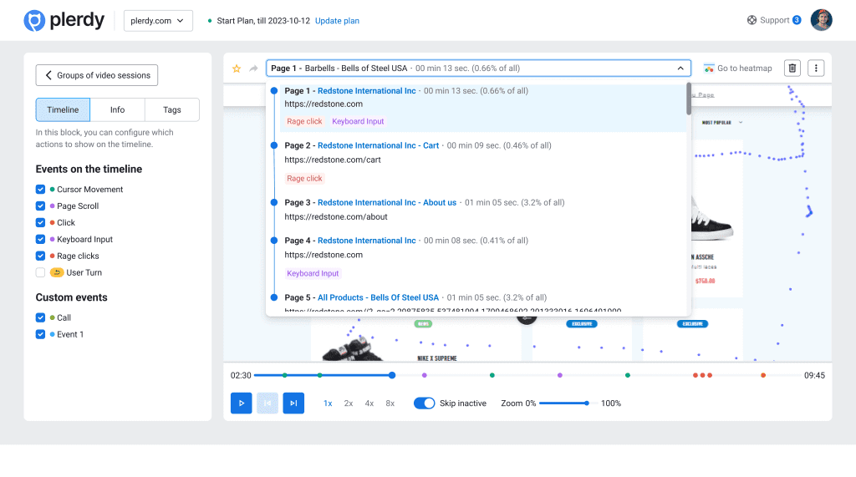Click the Update plan link

click(x=337, y=21)
